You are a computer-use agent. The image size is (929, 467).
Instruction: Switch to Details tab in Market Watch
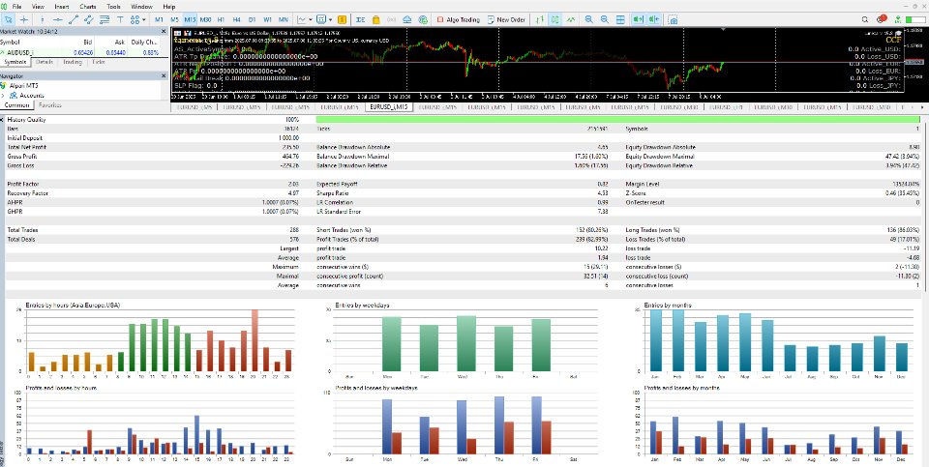[x=45, y=62]
